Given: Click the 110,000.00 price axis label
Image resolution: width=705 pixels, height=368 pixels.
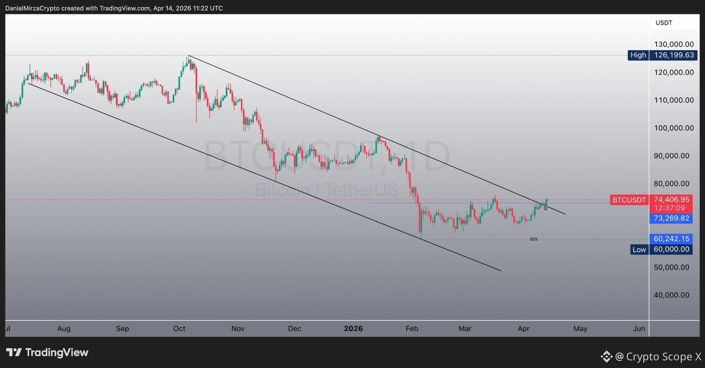Looking at the screenshot, I should 674,100.
